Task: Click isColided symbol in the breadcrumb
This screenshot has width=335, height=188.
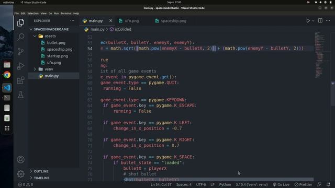Action: point(123,29)
